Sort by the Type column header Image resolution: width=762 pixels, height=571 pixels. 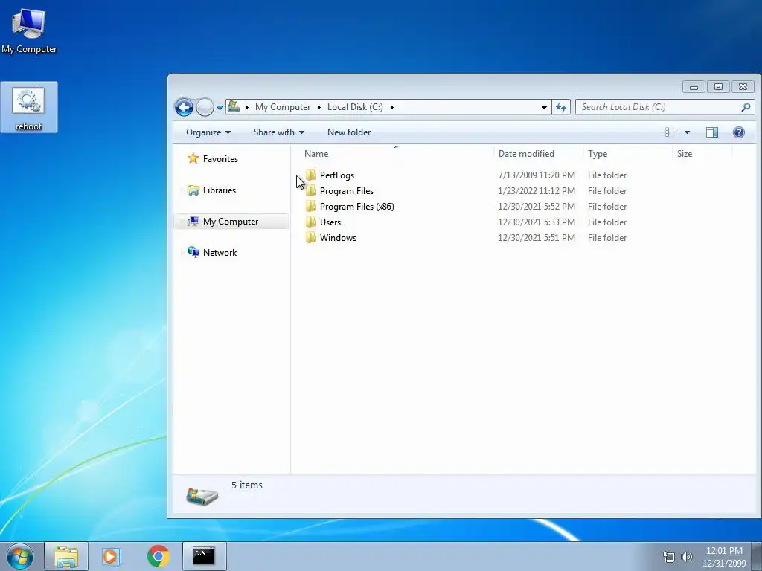[x=598, y=154]
